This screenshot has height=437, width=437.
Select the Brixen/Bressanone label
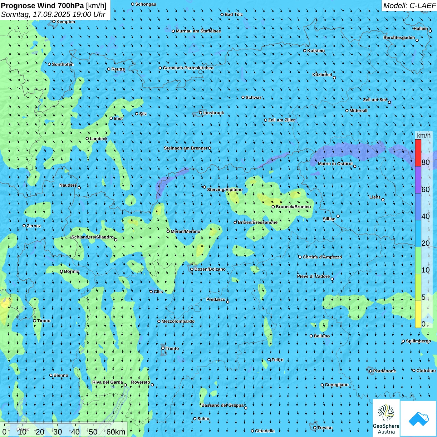coord(258,222)
